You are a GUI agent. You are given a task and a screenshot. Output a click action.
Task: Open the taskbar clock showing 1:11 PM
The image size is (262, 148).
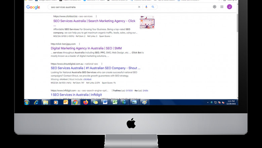tap(231, 102)
